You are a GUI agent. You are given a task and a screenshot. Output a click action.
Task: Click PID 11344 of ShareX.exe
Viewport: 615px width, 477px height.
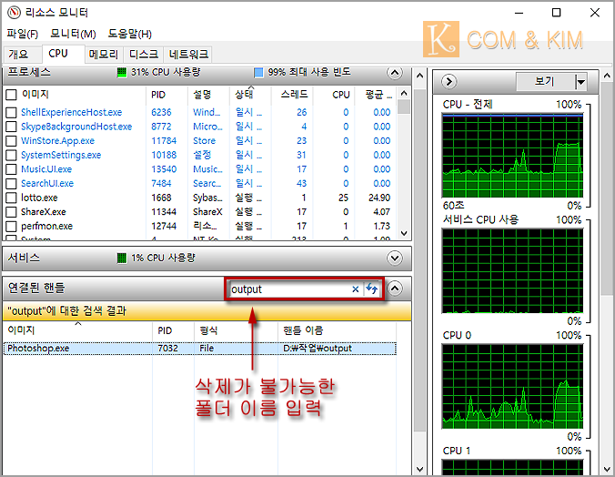coord(164,212)
